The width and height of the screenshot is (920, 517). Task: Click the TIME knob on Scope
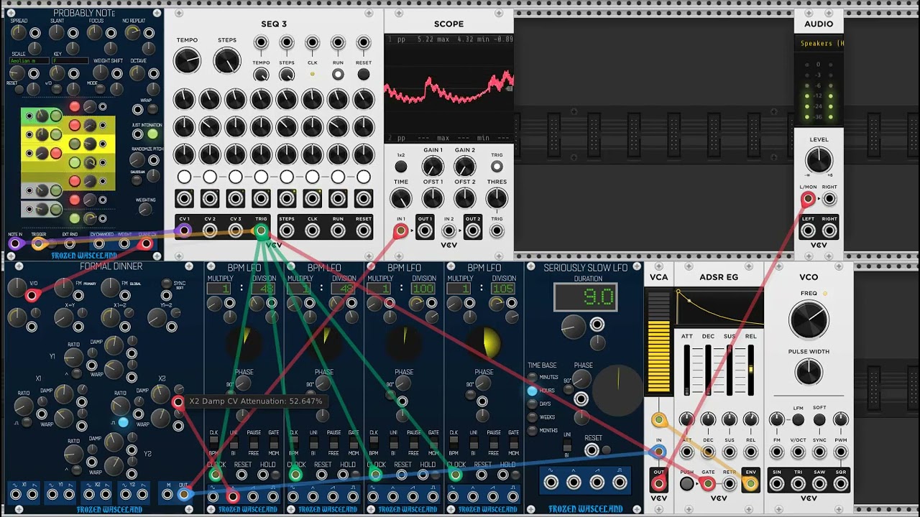point(401,198)
